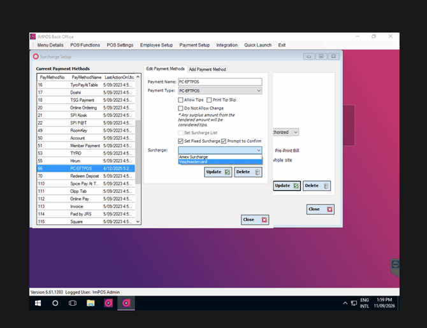Viewport: 427px width, 328px height.
Task: Toggle the Prompt to Confirm checkbox
Action: [224, 141]
